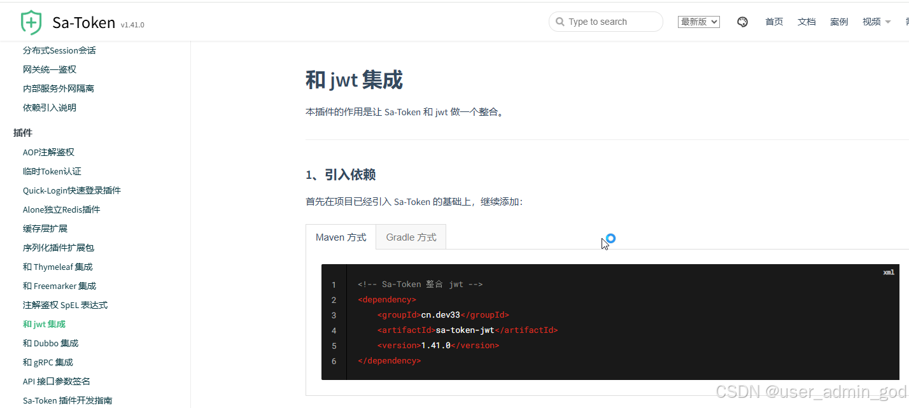Open 分布式Session会话 sidebar item
The height and width of the screenshot is (408, 909).
(59, 50)
